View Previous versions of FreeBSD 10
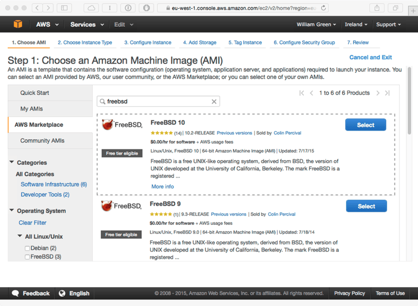Viewport: 418px width, 306px height. pyautogui.click(x=234, y=133)
